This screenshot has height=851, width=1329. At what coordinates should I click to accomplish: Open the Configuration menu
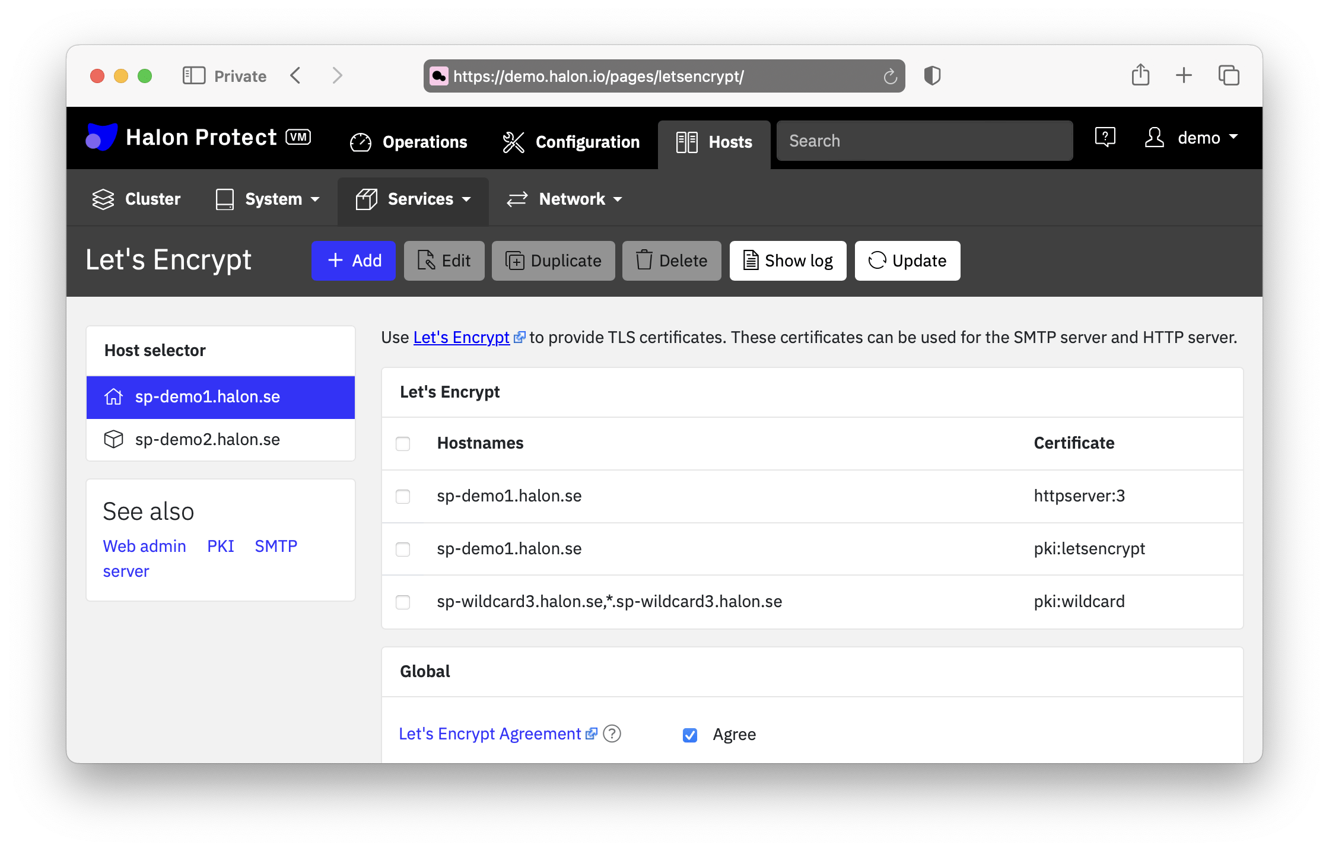tap(570, 142)
